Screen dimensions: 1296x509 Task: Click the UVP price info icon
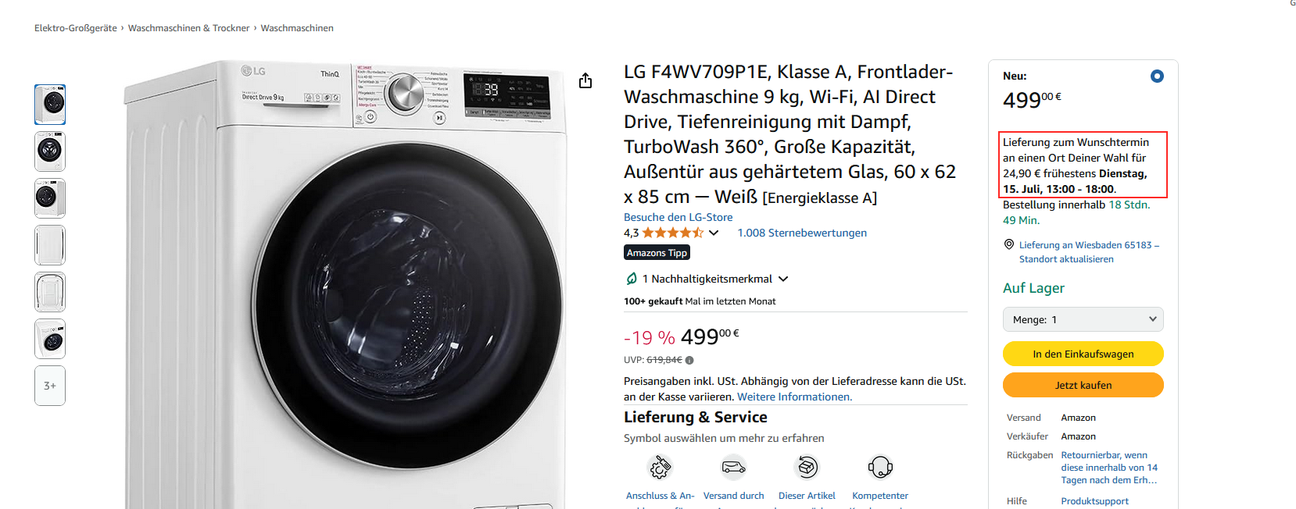click(689, 360)
